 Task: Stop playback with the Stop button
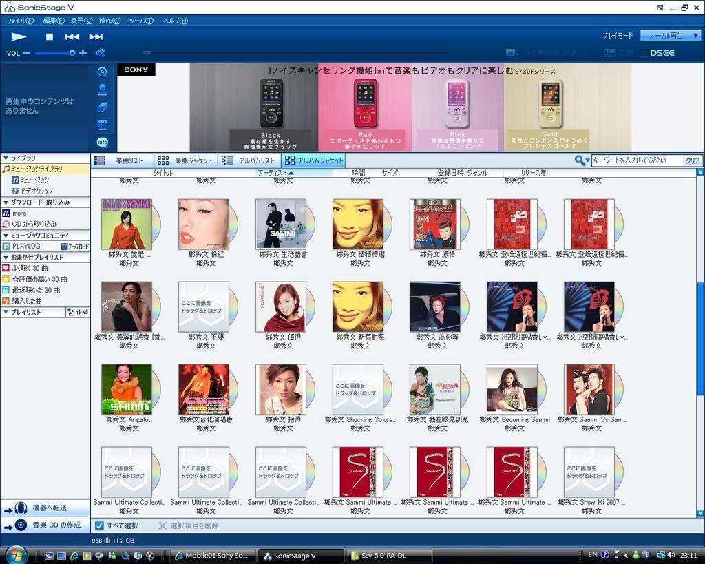point(50,37)
